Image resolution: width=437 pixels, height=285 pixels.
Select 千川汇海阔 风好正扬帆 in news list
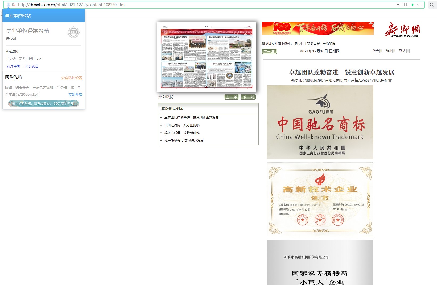tap(182, 125)
